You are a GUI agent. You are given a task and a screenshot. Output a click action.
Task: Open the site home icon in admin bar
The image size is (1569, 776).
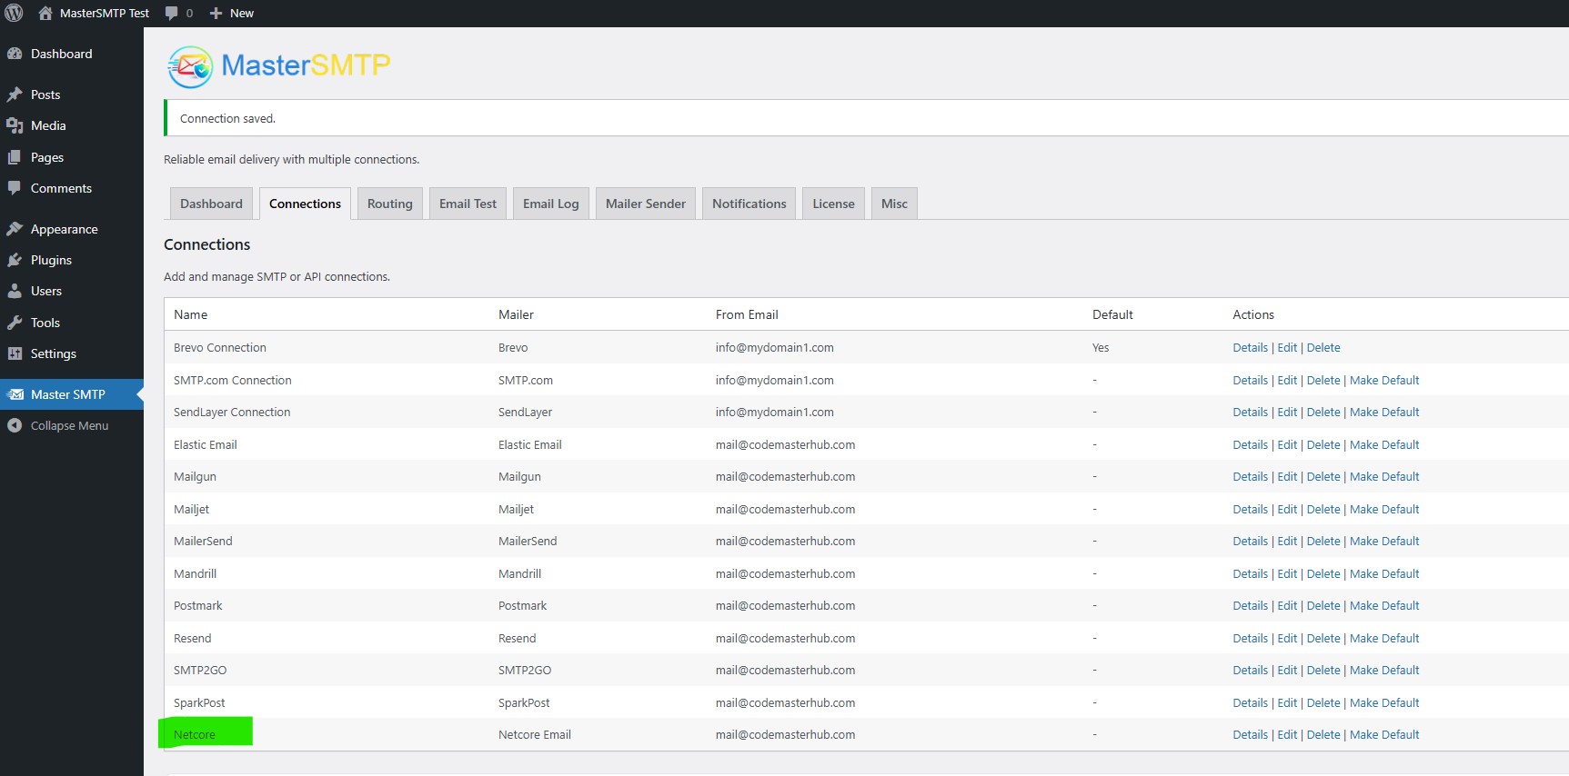(45, 13)
